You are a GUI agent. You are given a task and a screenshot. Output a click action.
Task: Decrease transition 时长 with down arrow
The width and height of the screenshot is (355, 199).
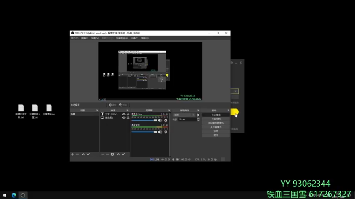pos(198,120)
